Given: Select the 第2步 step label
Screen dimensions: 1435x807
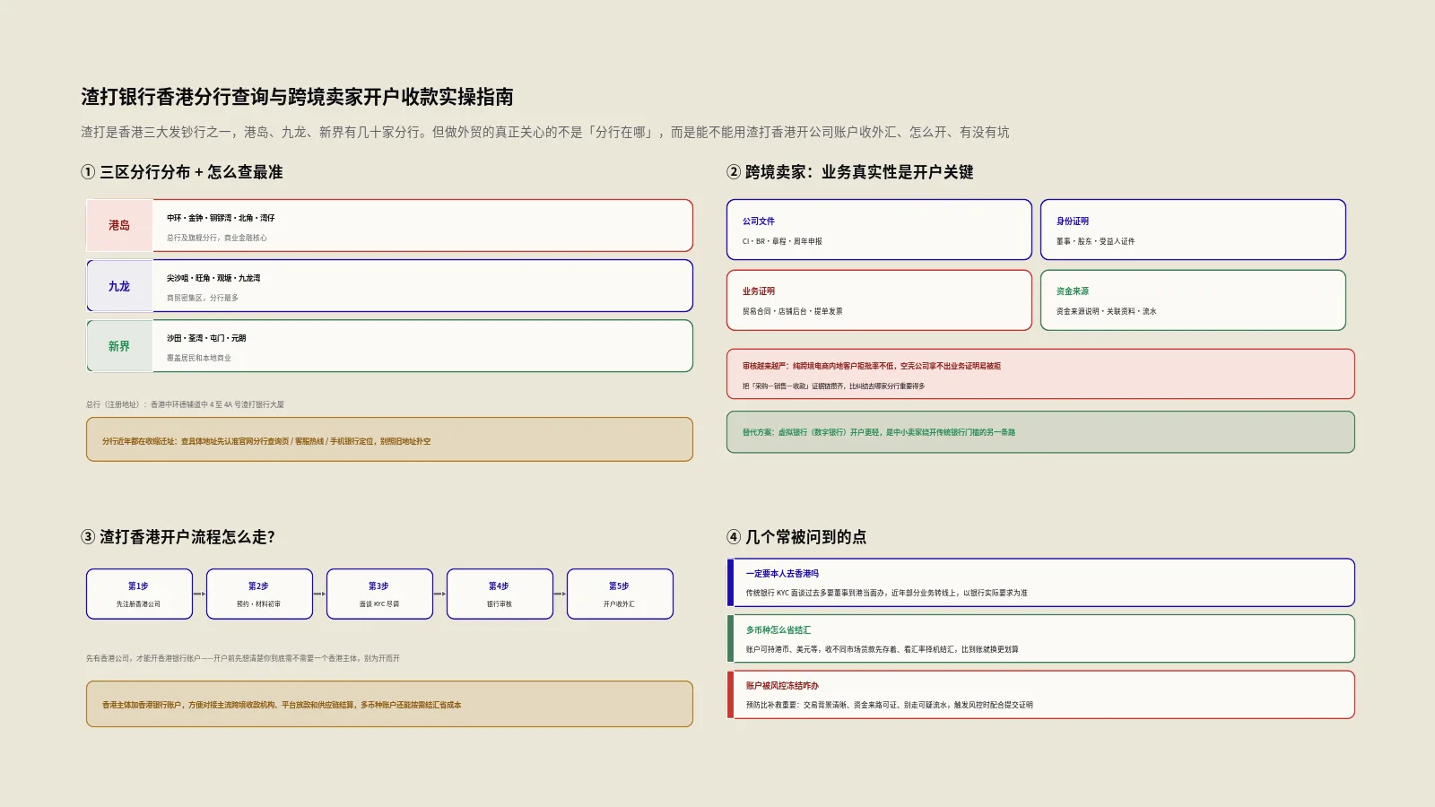Looking at the screenshot, I should click(x=258, y=586).
